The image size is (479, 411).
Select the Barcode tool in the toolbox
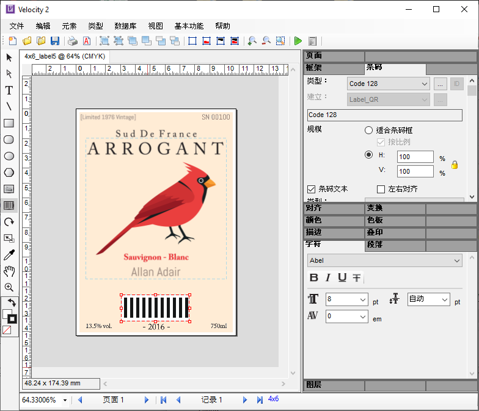(9, 205)
